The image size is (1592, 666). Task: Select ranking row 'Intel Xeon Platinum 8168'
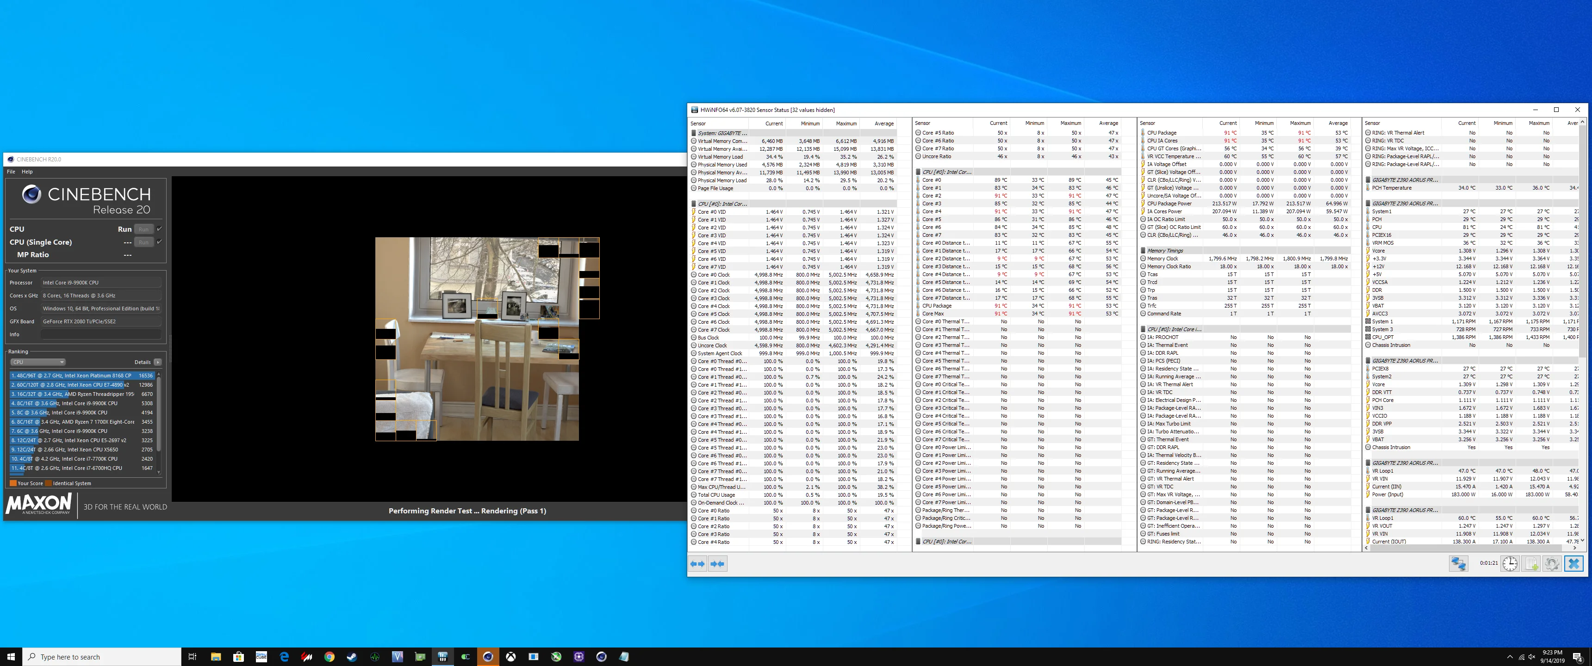click(x=82, y=375)
